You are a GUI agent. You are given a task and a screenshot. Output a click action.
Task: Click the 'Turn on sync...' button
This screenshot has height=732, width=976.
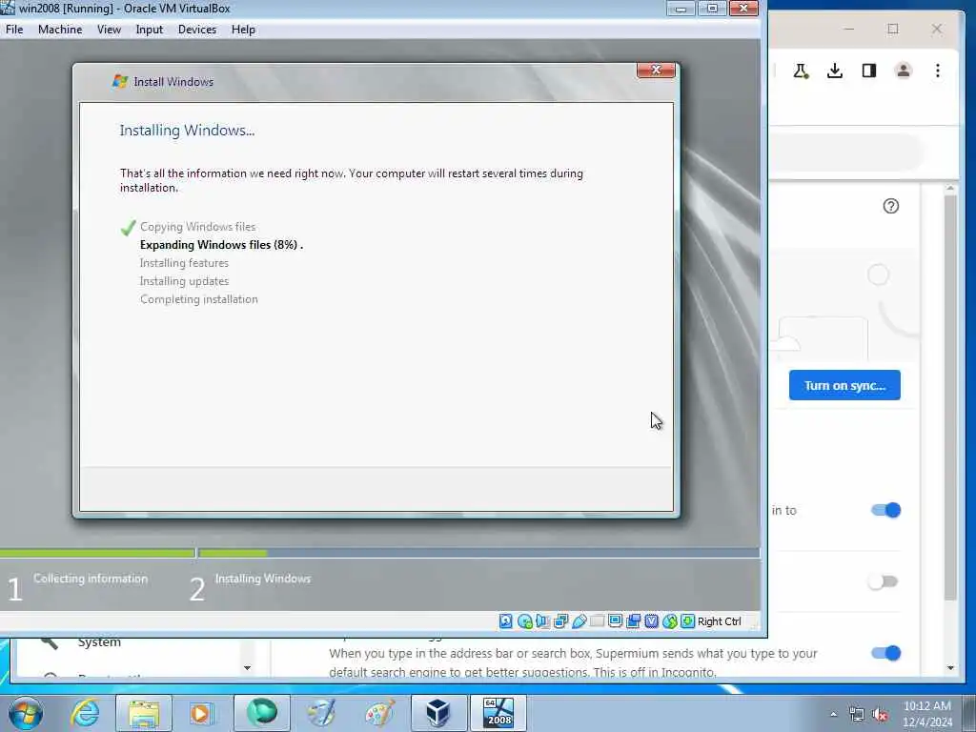pos(844,385)
